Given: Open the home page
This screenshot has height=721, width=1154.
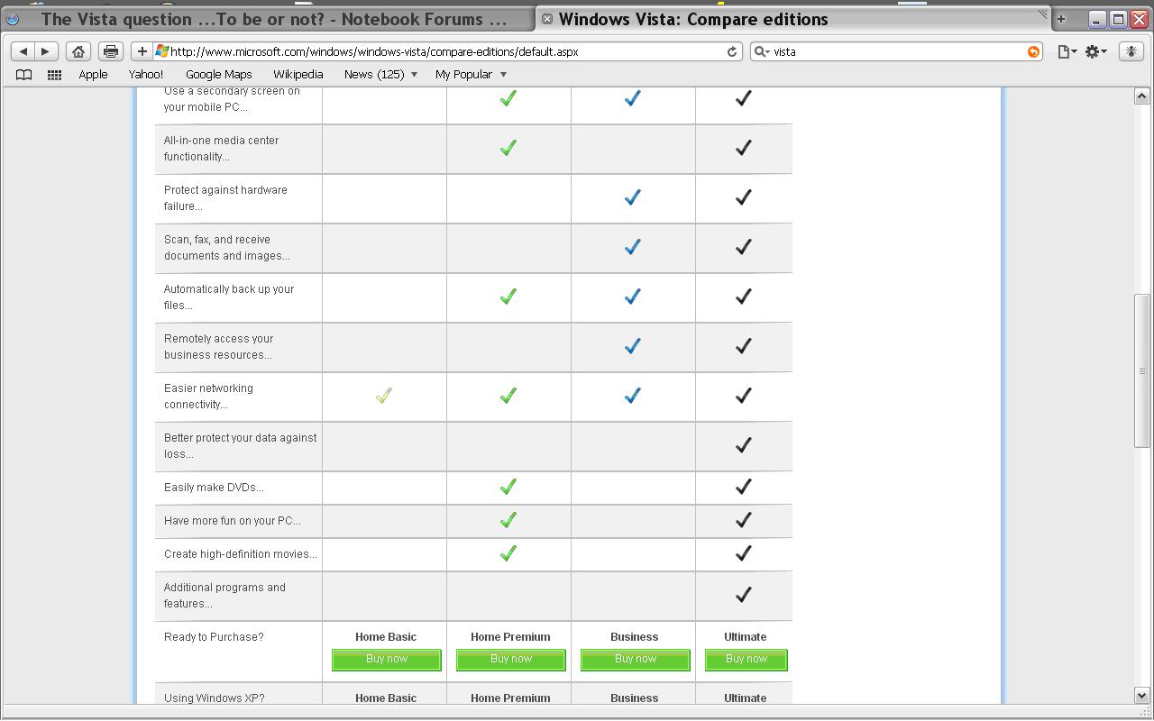Looking at the screenshot, I should click(78, 51).
